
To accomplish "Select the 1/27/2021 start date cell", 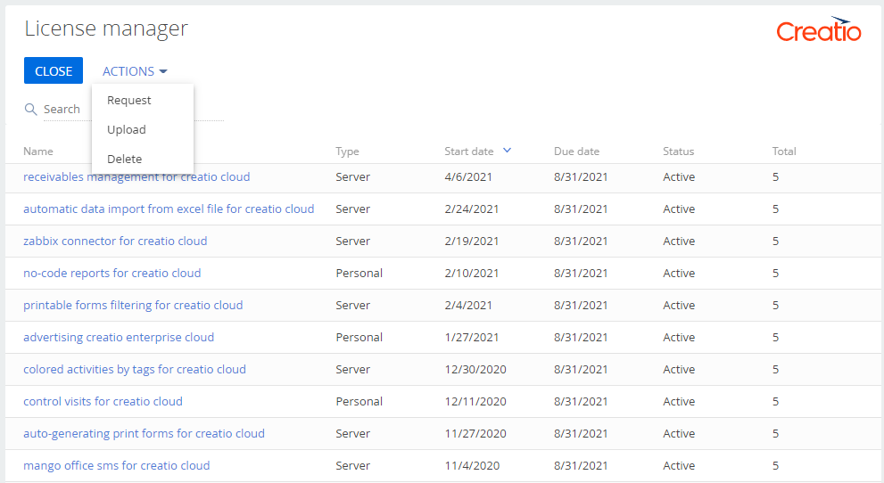I will tap(471, 337).
